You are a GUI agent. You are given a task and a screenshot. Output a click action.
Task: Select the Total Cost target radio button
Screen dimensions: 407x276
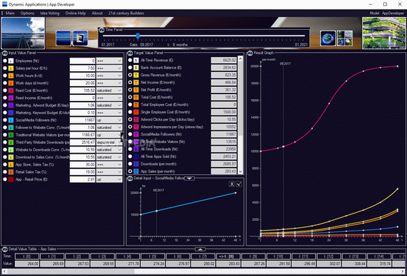tap(130, 97)
